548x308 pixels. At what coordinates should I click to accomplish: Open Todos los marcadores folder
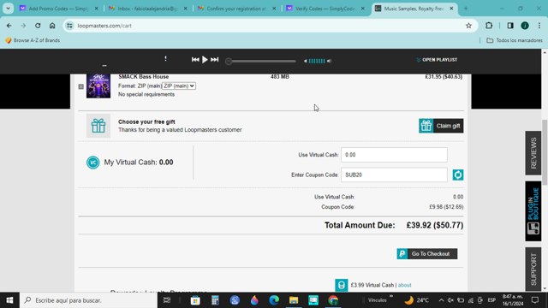tap(515, 40)
